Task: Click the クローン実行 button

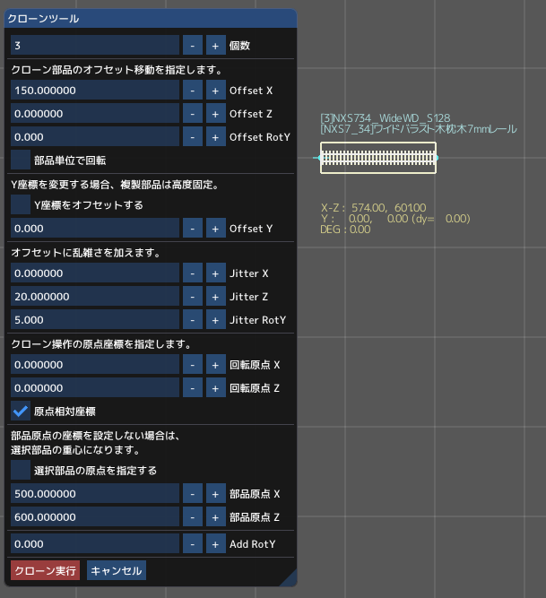Action: point(46,570)
